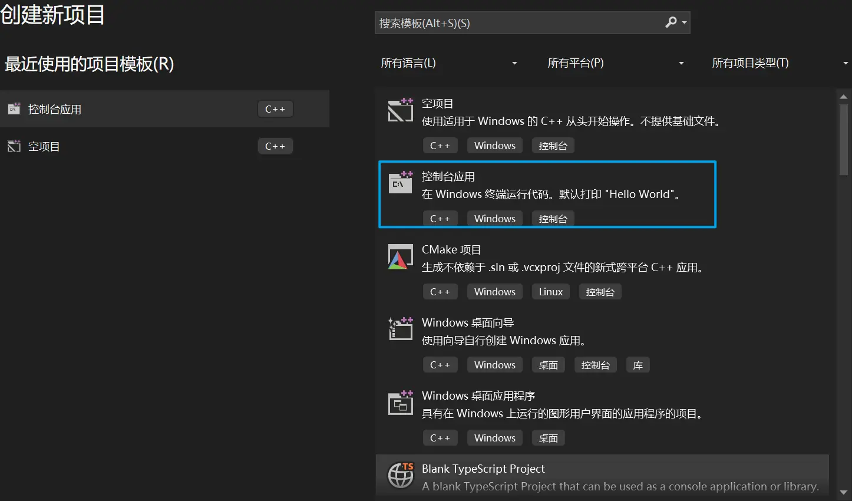Image resolution: width=852 pixels, height=501 pixels.
Task: Click C++ tag under Windows 桌面向导
Action: click(440, 365)
